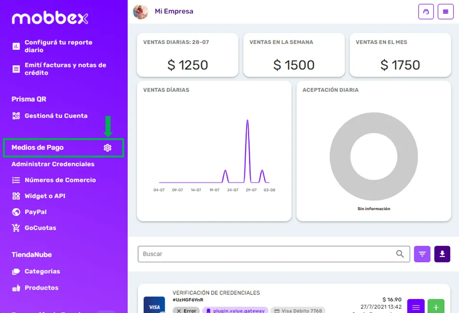Open the filter options button
Image resolution: width=459 pixels, height=313 pixels.
click(422, 254)
